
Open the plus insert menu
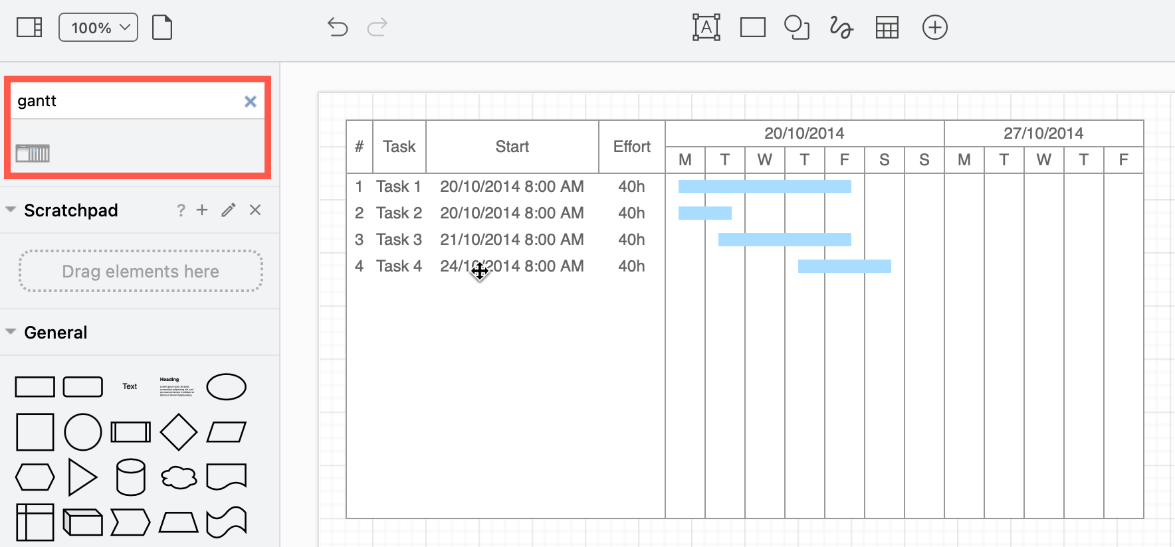point(934,28)
